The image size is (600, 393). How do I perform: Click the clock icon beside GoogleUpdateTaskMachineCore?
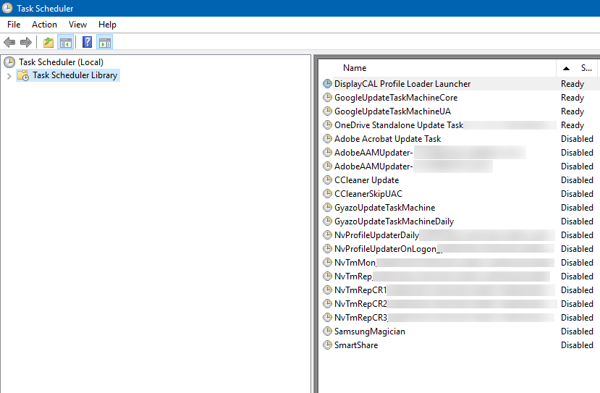[327, 98]
